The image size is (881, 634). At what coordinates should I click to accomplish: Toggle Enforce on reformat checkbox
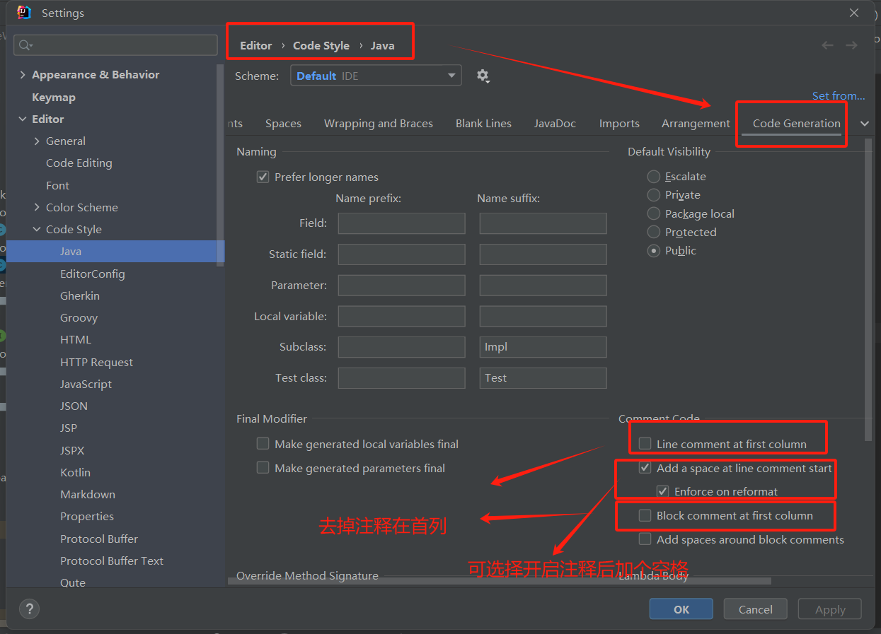pos(662,491)
